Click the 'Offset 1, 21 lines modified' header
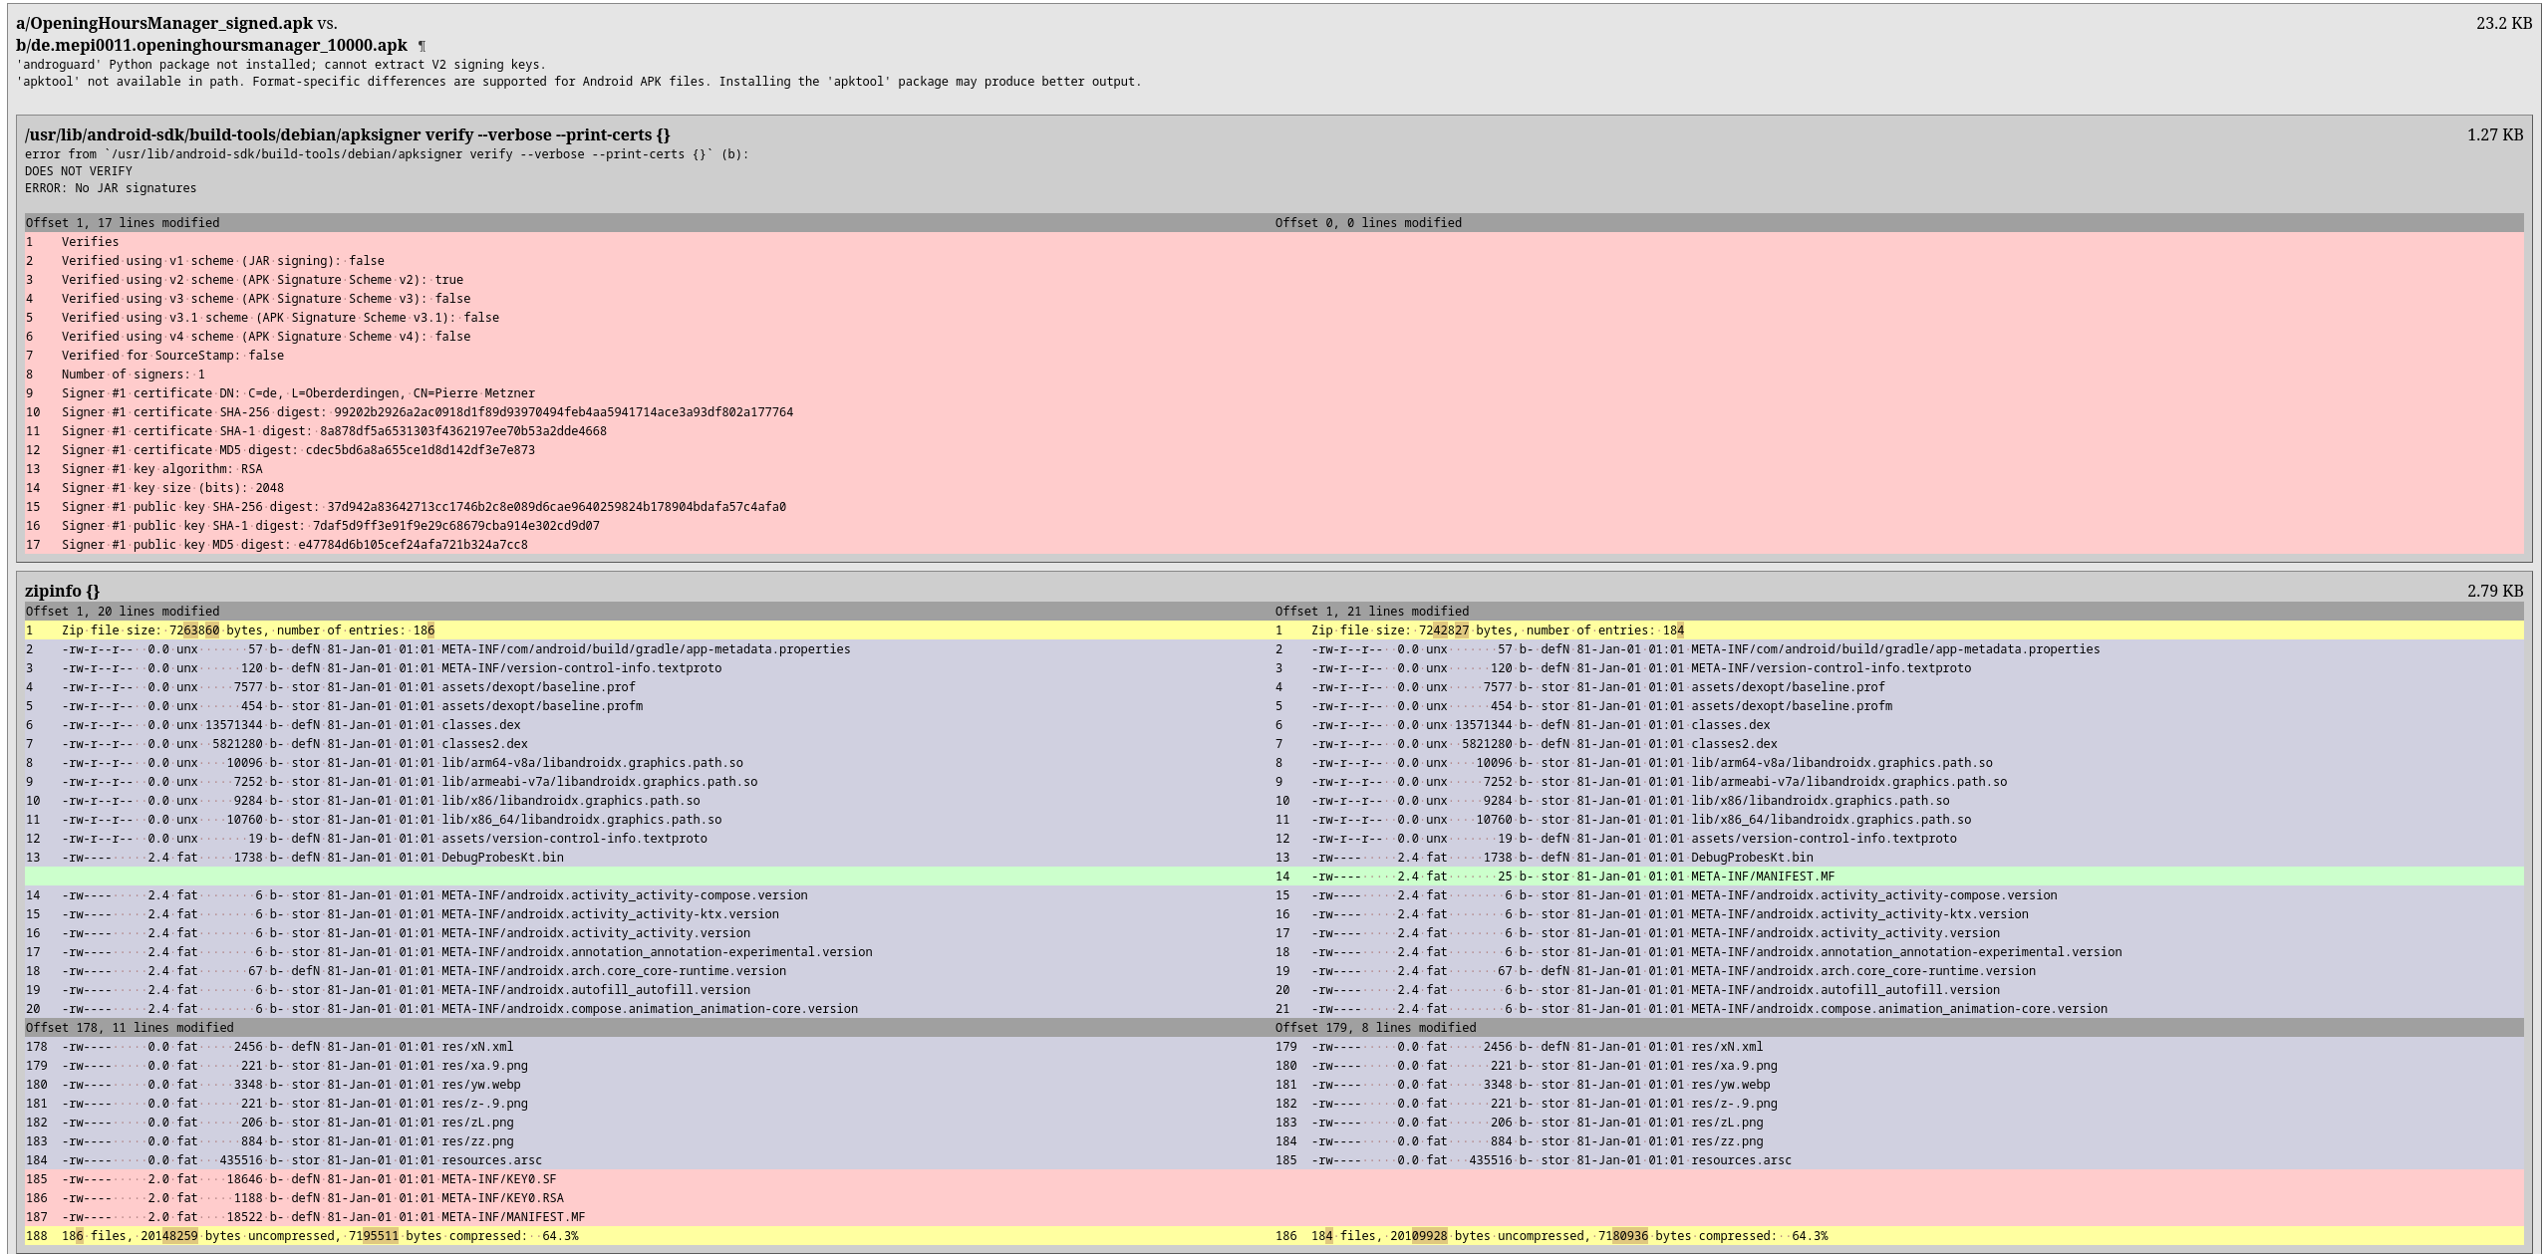This screenshot has height=1254, width=2544. (x=1371, y=612)
